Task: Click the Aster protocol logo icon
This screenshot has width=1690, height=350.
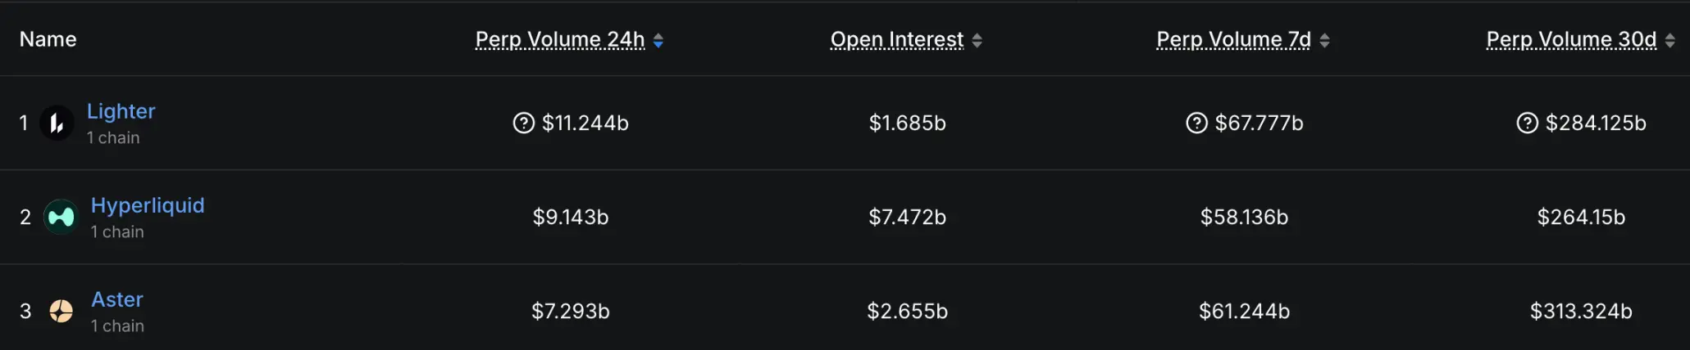Action: tap(61, 311)
